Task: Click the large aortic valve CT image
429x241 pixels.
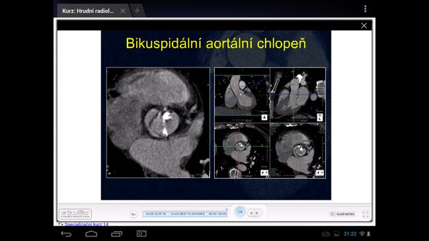Action: click(158, 123)
